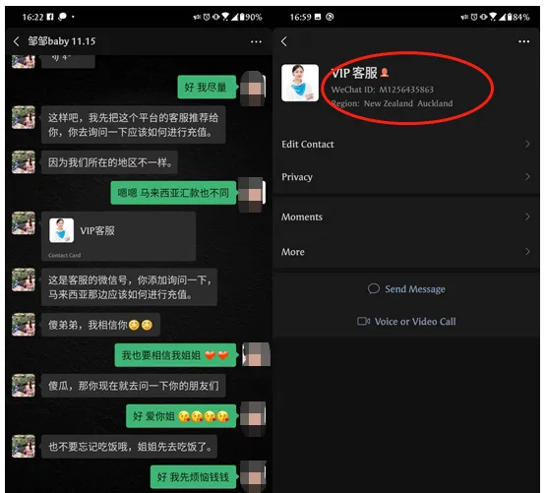Tap the video camera call icon

pos(364,321)
